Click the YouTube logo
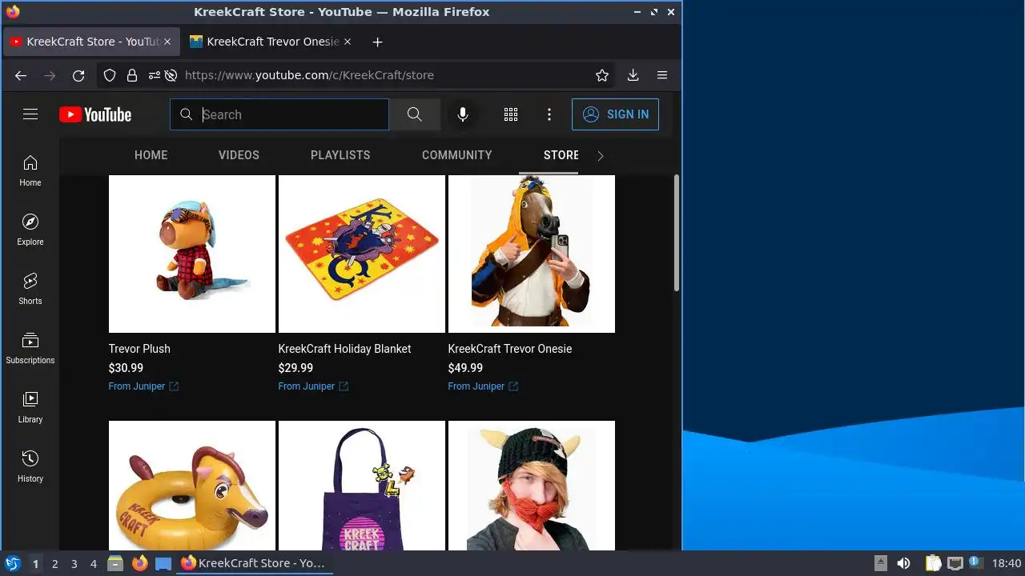 [x=95, y=114]
